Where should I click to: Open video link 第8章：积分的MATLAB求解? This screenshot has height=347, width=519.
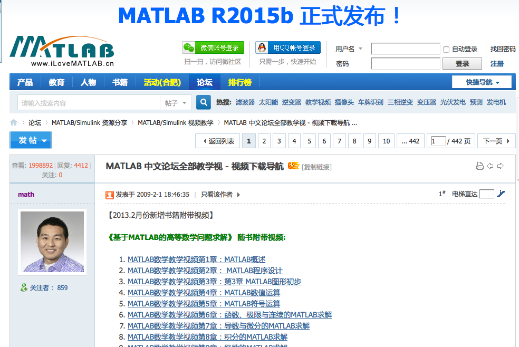(x=207, y=337)
